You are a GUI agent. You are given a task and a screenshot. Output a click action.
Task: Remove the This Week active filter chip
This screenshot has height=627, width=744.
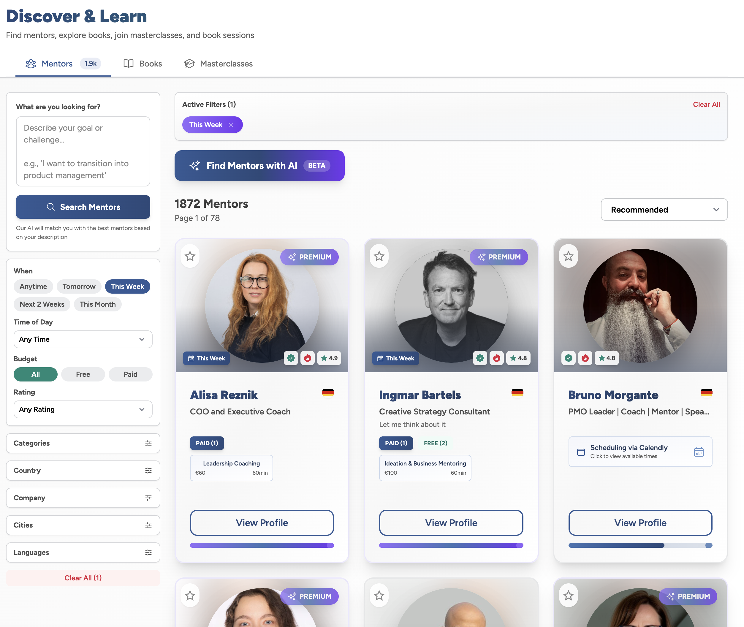[x=231, y=125]
